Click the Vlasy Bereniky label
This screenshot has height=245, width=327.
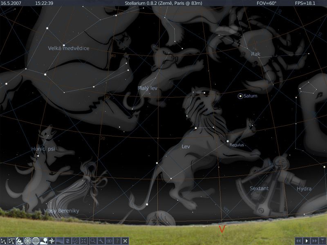click(61, 211)
